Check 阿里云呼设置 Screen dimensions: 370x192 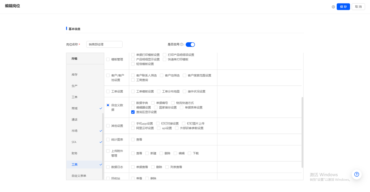click(x=133, y=128)
